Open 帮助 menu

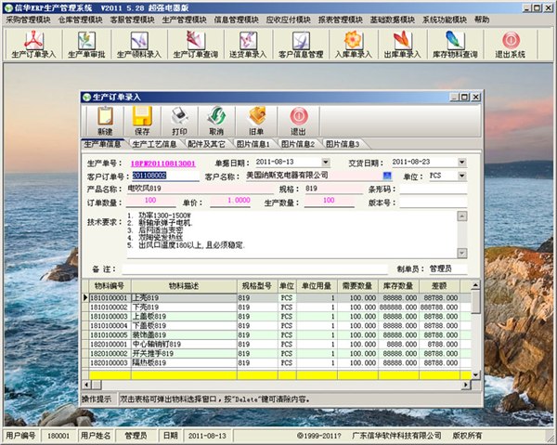pos(482,20)
